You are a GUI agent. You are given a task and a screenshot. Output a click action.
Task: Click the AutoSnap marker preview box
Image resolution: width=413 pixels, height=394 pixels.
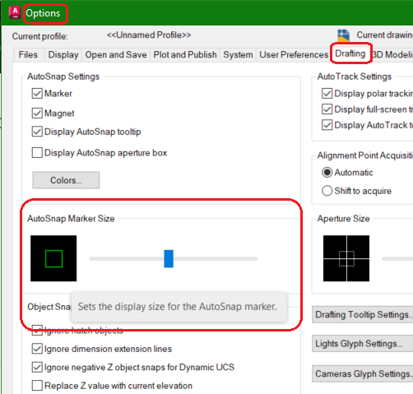(53, 258)
